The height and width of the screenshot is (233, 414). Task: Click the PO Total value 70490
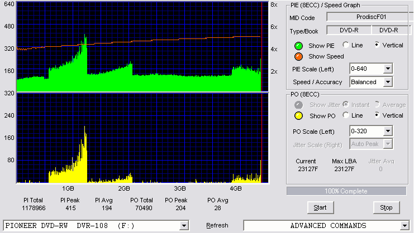[x=144, y=208]
